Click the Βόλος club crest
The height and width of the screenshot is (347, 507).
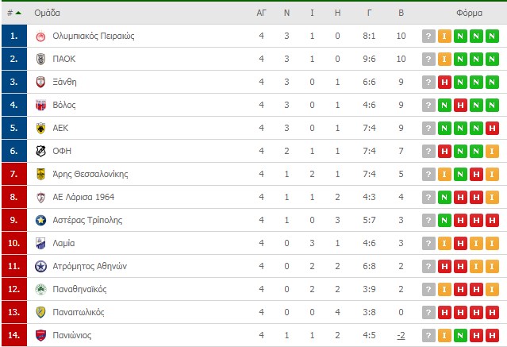pyautogui.click(x=40, y=105)
